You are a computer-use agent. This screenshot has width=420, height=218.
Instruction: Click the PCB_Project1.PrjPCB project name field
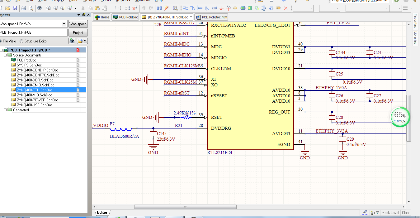pos(34,32)
